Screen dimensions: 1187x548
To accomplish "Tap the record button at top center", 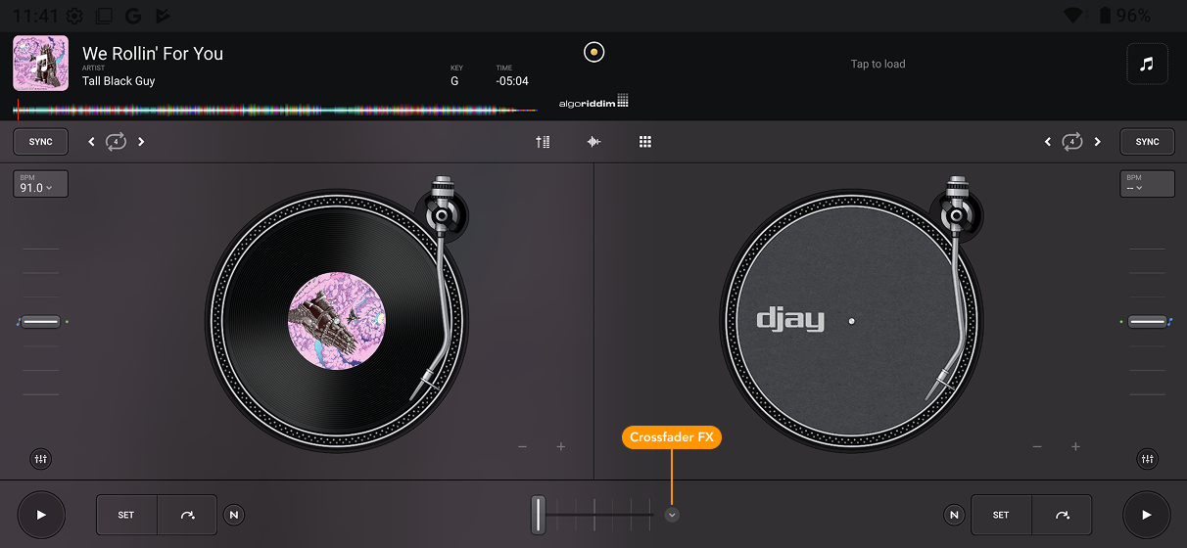I will tap(594, 52).
